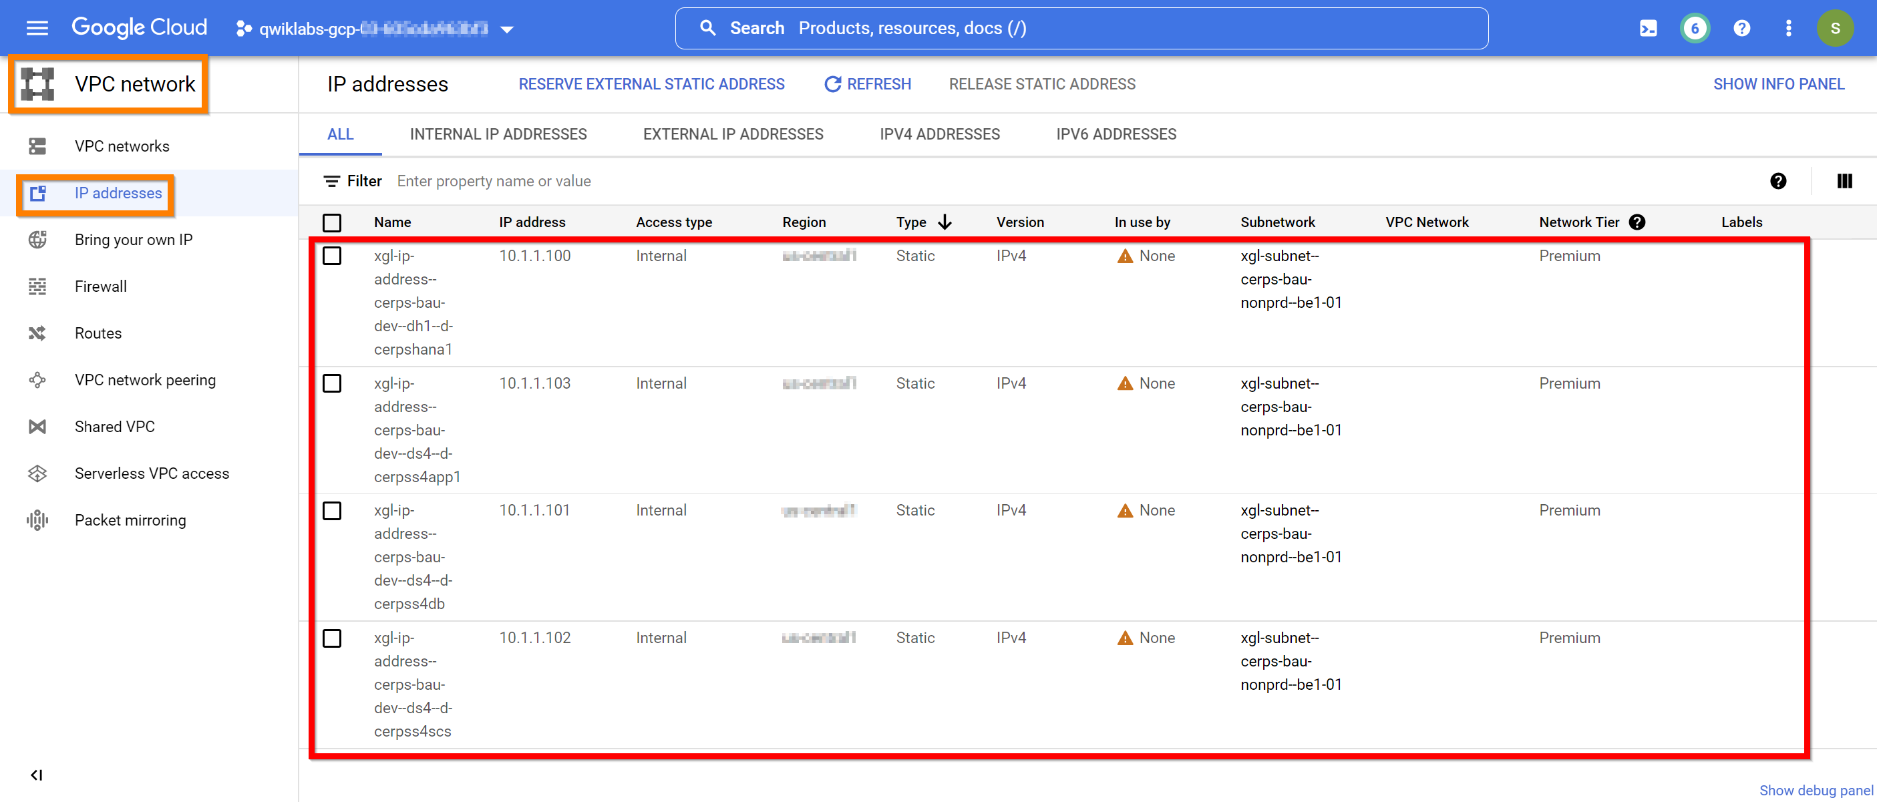Open the account avatar labeled S
Screen dimensions: 1877x802
(1835, 29)
